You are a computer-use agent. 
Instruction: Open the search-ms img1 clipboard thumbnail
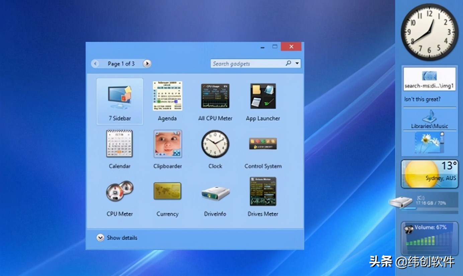pos(429,79)
